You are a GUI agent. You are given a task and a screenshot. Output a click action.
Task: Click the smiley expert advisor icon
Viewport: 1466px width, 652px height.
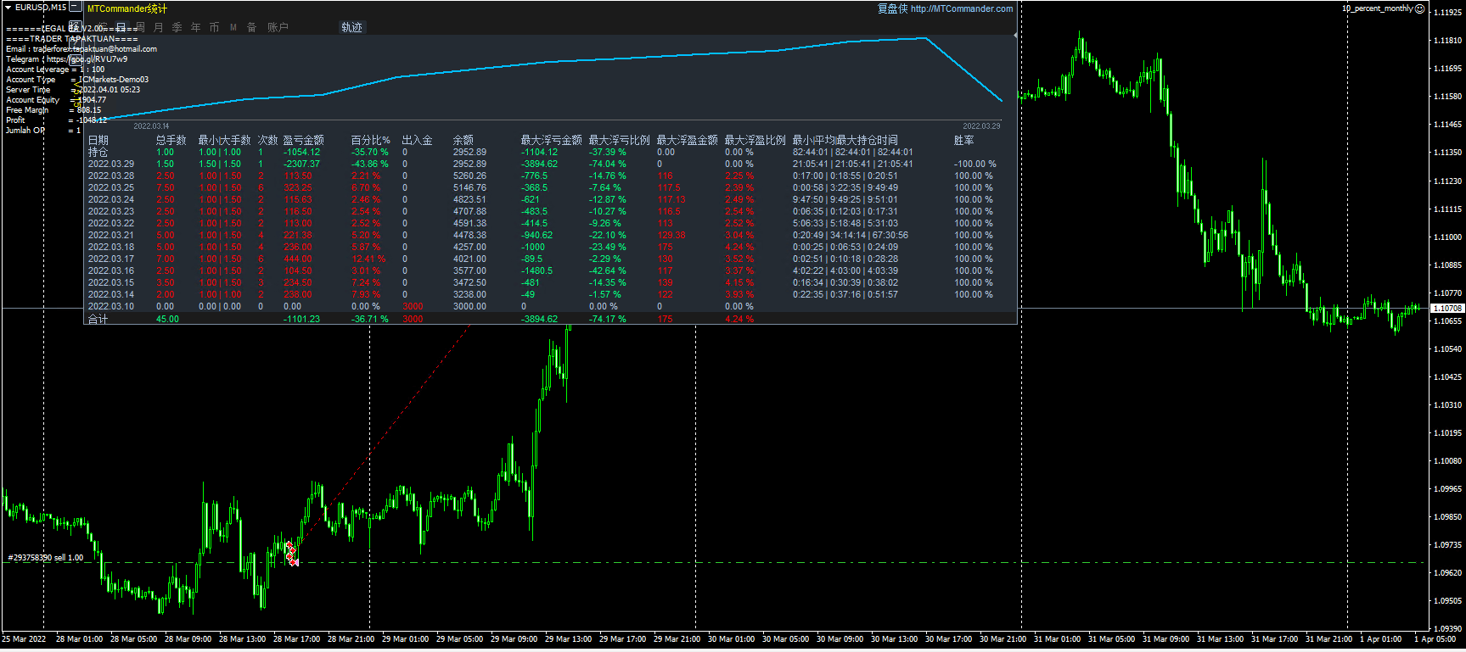1420,8
